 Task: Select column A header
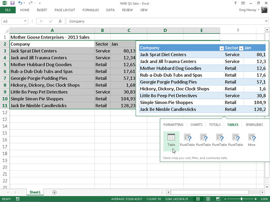coord(52,30)
